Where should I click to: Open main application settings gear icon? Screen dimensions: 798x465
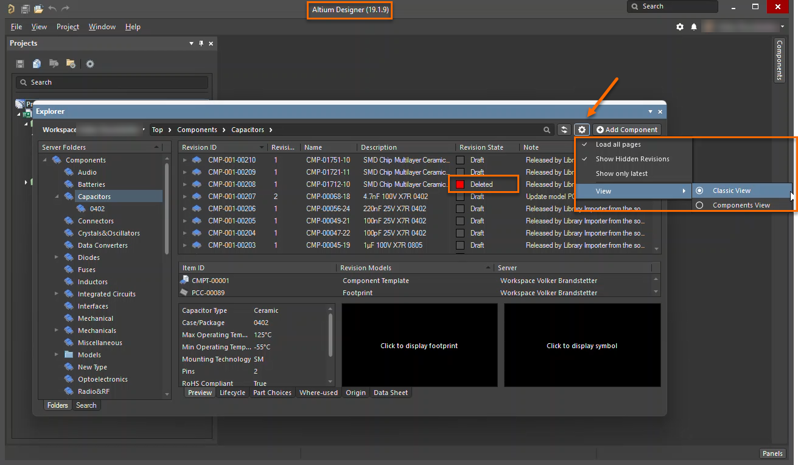(x=681, y=27)
